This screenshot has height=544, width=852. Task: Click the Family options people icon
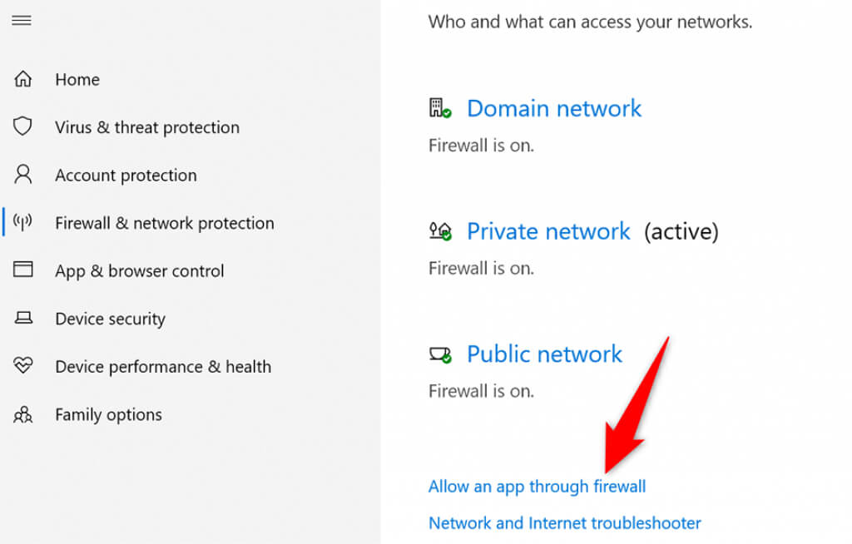[x=23, y=414]
